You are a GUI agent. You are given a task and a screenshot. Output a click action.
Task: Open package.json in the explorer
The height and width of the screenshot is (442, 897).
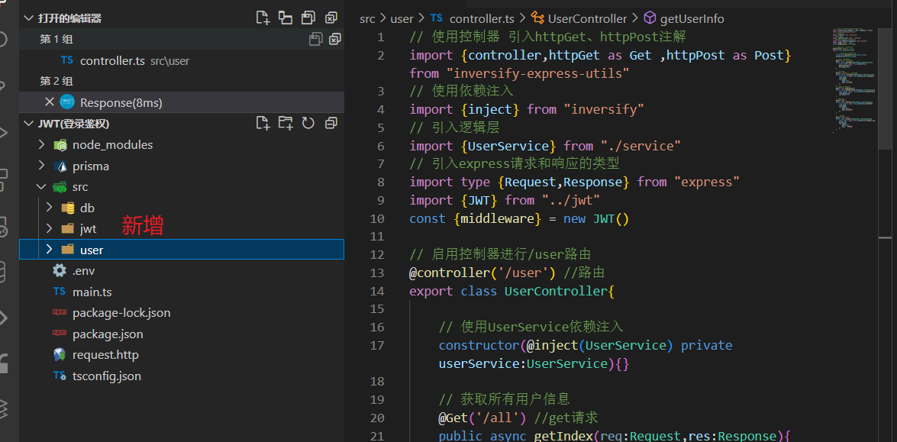click(x=107, y=334)
